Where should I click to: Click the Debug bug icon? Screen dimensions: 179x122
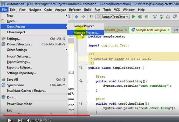tap(140, 17)
